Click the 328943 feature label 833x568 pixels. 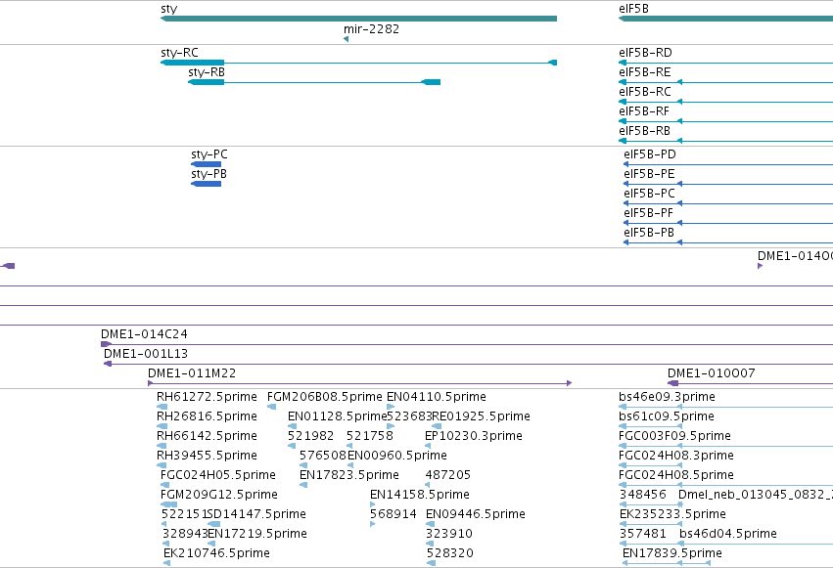185,534
